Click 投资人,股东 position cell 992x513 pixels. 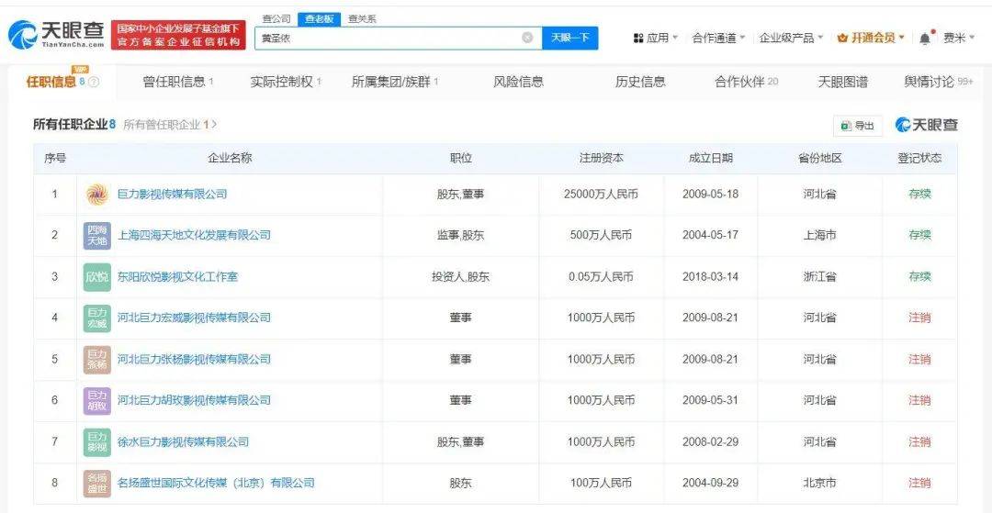click(x=460, y=277)
